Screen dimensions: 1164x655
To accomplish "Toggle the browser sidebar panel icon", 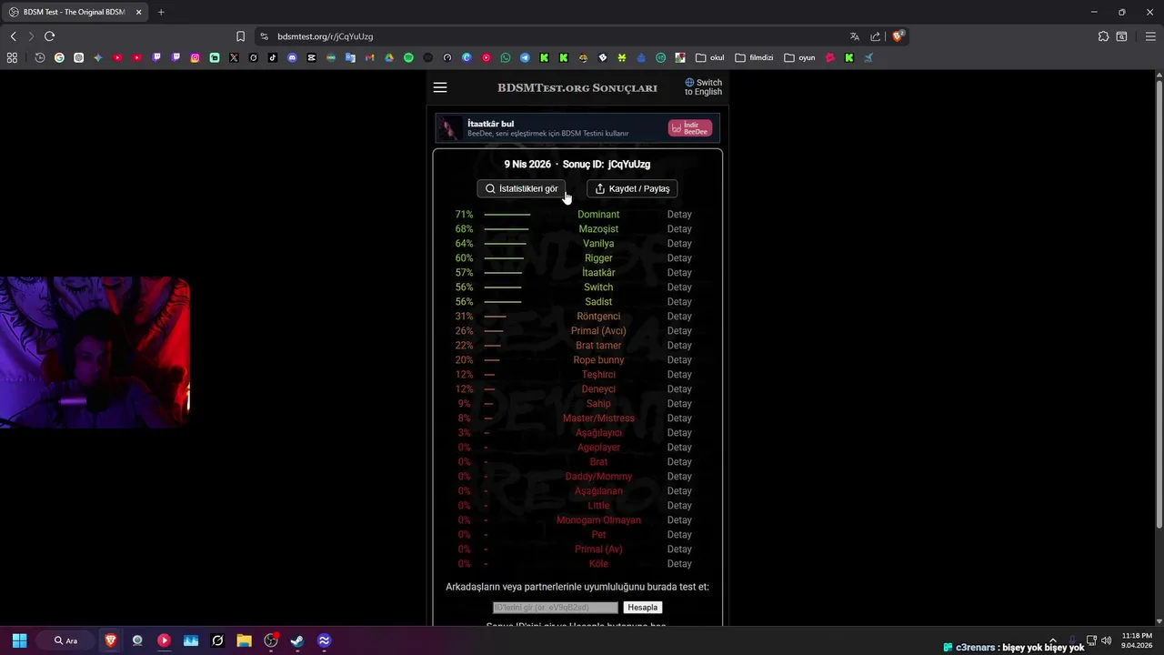I will click(x=1121, y=36).
